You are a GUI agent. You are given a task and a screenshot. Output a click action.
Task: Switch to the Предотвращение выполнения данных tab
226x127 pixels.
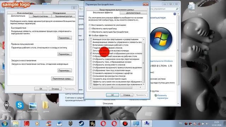pyautogui.click(x=117, y=10)
